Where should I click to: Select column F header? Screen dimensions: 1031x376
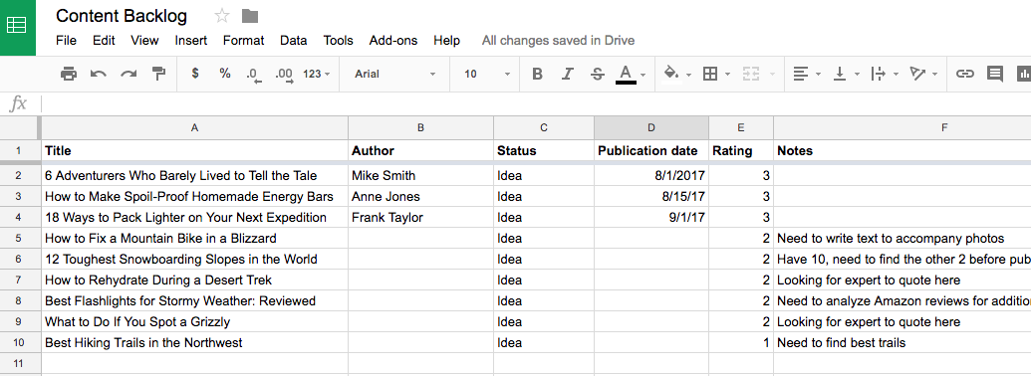902,128
